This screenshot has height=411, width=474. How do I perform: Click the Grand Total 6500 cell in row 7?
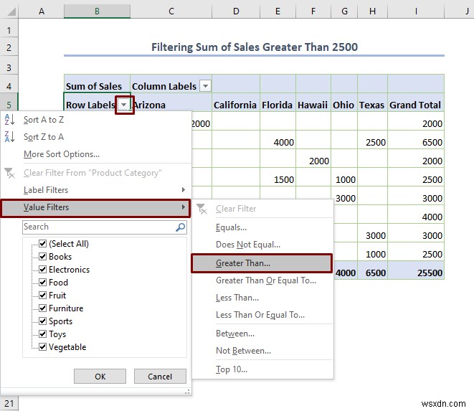point(416,140)
